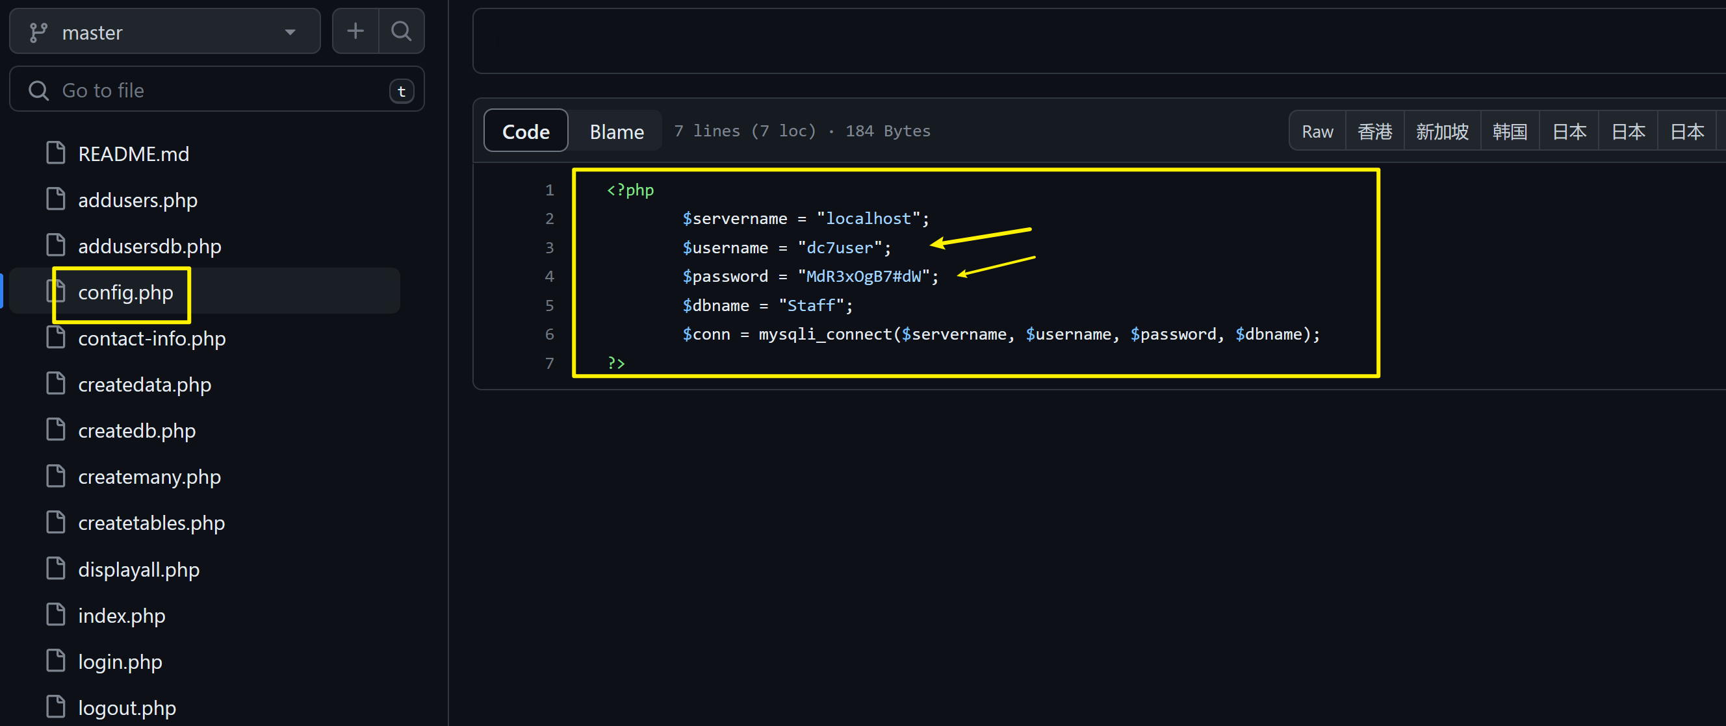
Task: Click the first 日本 button after 韩国
Action: tap(1569, 131)
